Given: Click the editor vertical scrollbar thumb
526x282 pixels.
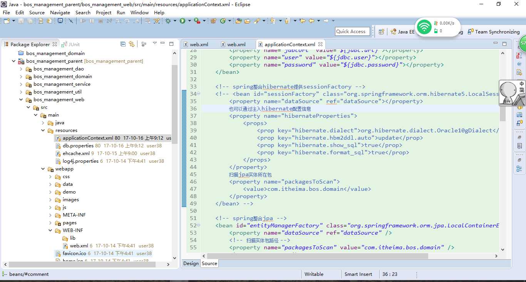Looking at the screenshot, I should pyautogui.click(x=503, y=114).
